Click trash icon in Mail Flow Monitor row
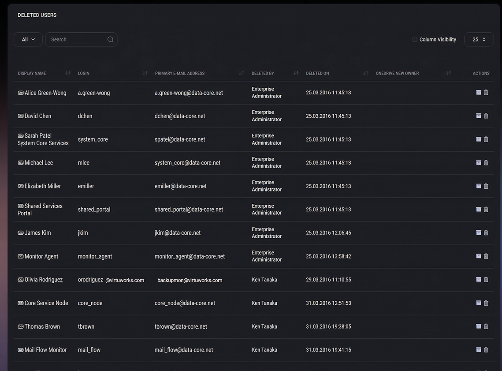Image resolution: width=502 pixels, height=371 pixels. 486,350
